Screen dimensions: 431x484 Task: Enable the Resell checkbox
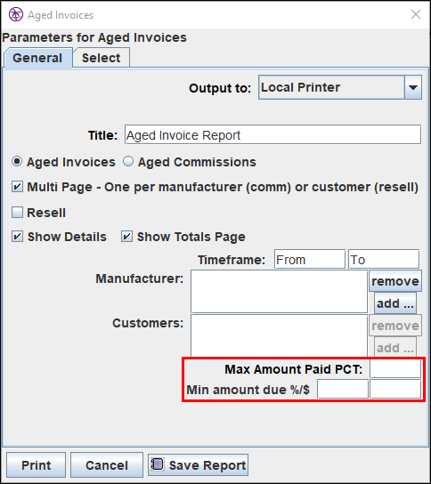17,213
